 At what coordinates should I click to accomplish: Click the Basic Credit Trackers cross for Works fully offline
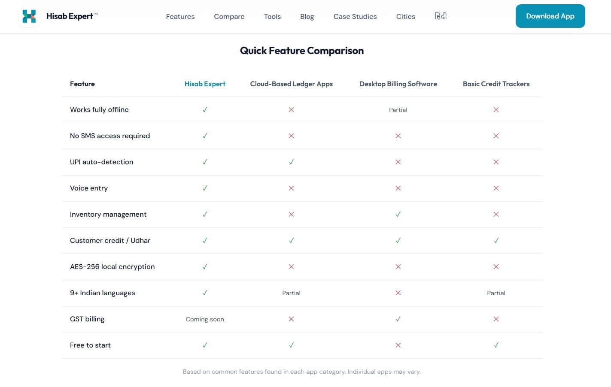[x=496, y=109]
